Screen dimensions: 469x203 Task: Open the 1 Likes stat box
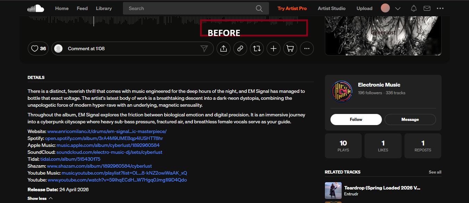point(383,146)
